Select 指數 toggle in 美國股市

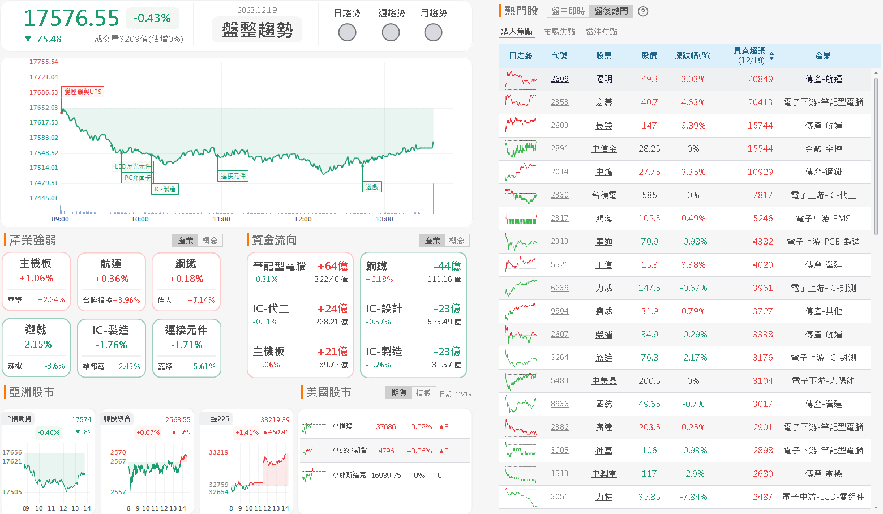(x=423, y=393)
